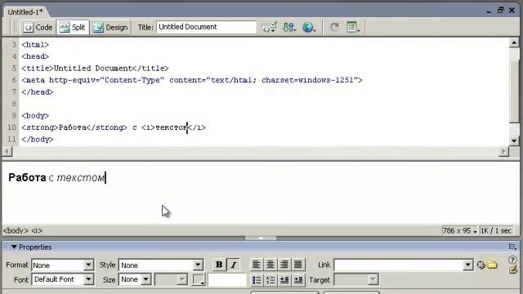Click the Text Outdent icon
Screen dimensions: 523x294
(284, 280)
